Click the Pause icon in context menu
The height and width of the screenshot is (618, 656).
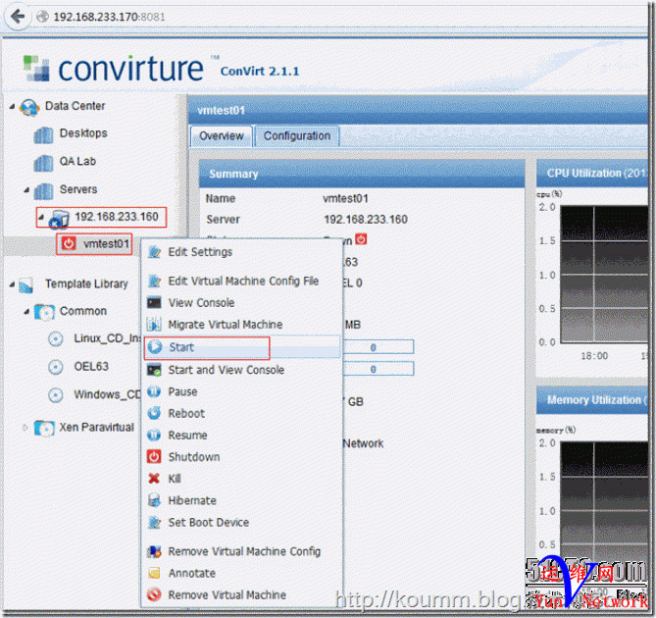coord(154,391)
